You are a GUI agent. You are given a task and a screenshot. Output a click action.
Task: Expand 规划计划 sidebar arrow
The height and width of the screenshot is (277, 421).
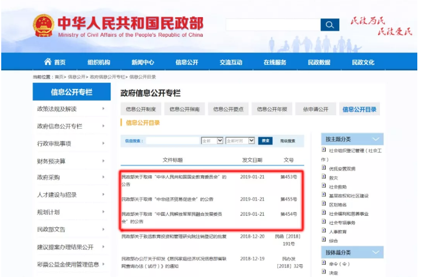point(103,212)
